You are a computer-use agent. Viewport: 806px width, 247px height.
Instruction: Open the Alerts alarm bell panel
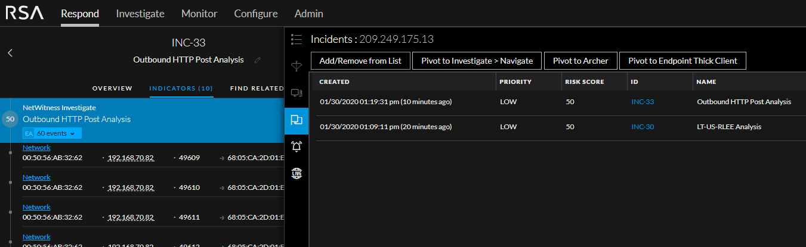[297, 146]
